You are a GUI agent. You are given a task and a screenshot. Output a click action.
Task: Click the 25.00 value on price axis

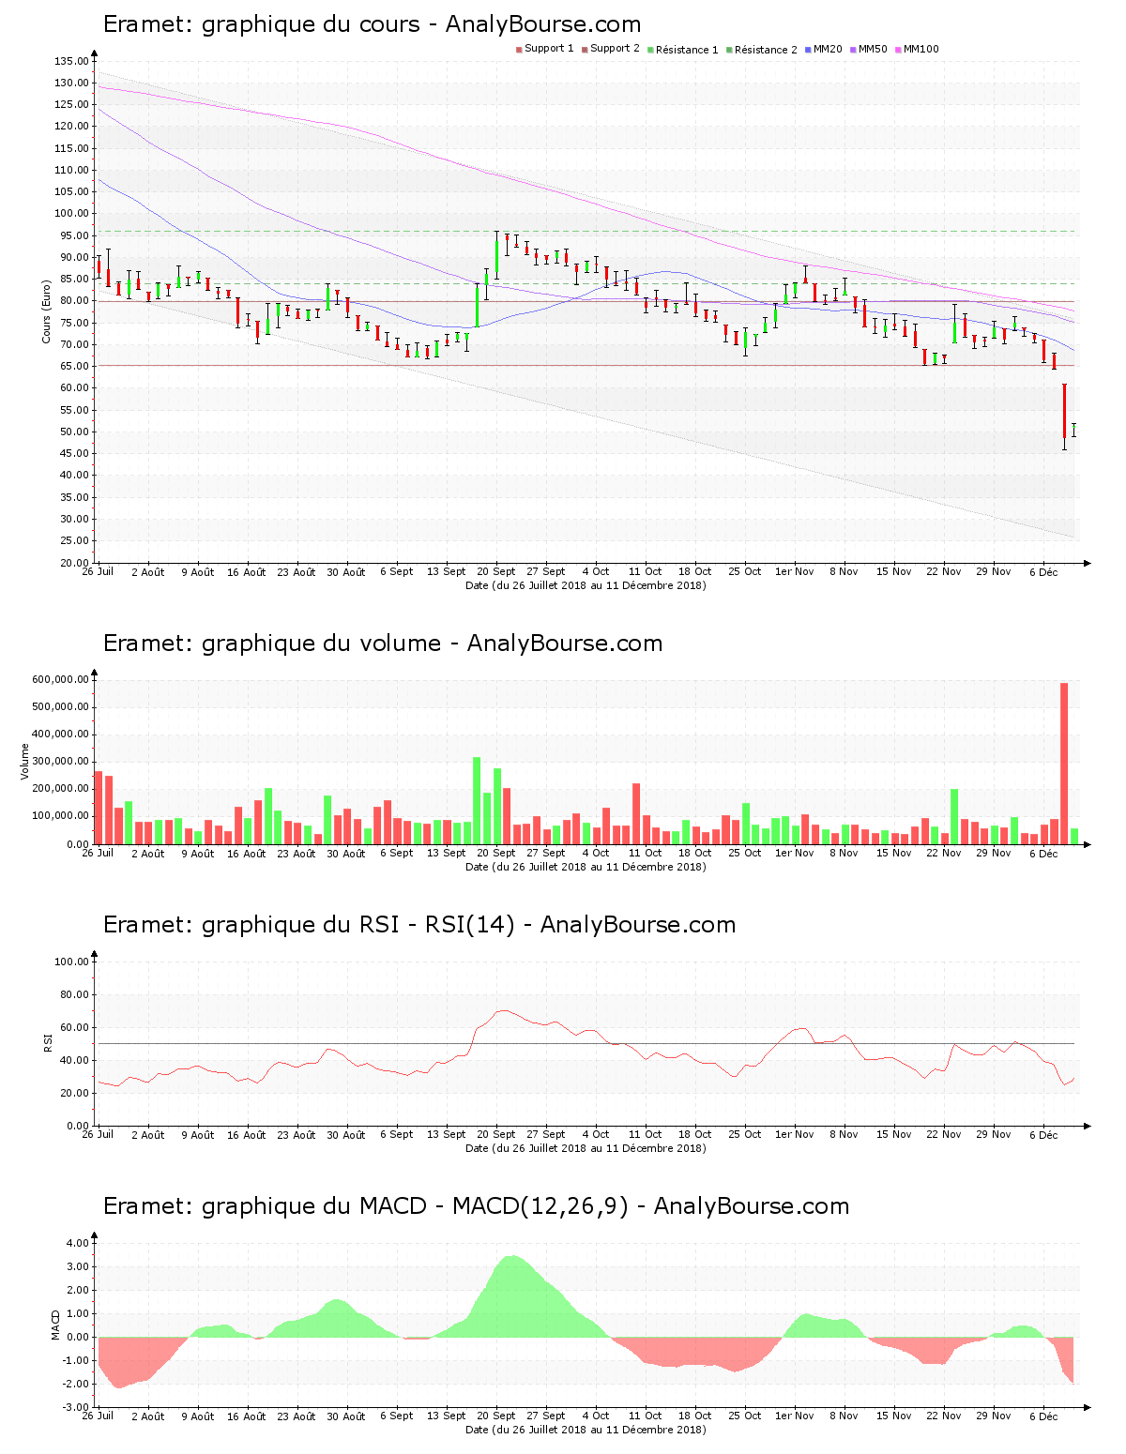point(74,540)
